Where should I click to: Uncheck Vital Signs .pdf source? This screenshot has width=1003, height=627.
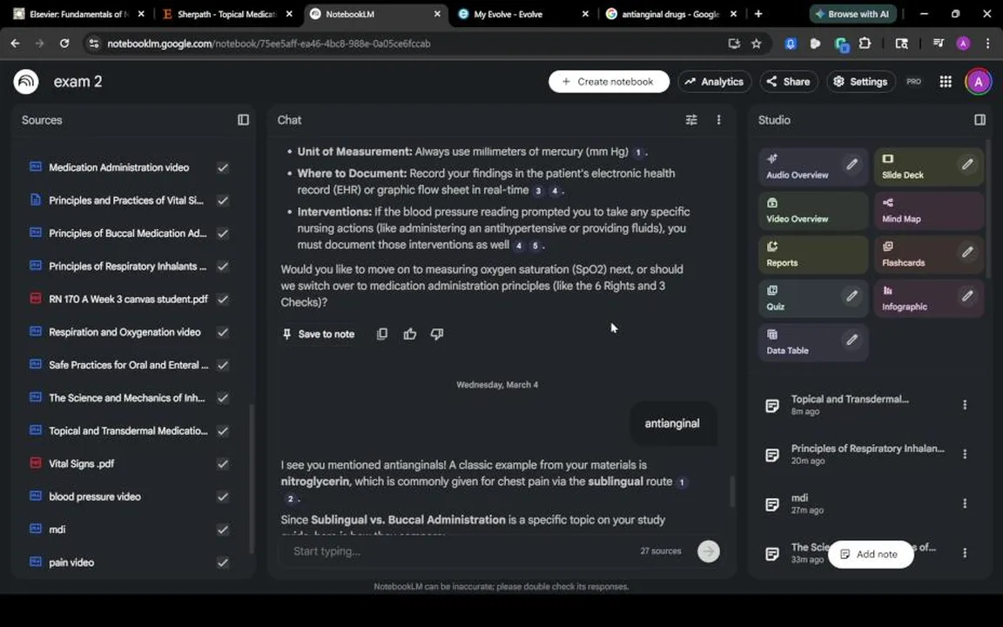click(x=223, y=464)
